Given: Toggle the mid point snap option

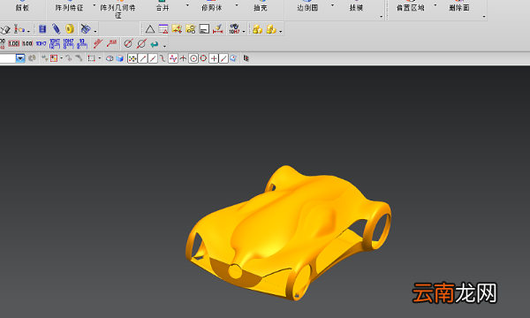Looking at the screenshot, I should click(153, 58).
